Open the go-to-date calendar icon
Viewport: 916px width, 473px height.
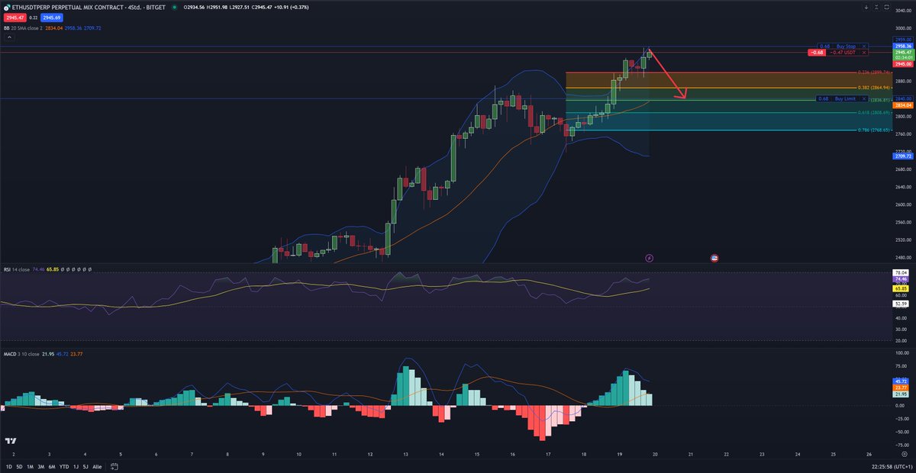(114, 466)
